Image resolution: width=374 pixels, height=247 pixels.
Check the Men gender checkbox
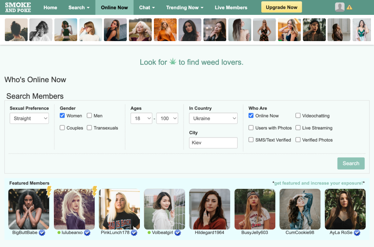(89, 115)
